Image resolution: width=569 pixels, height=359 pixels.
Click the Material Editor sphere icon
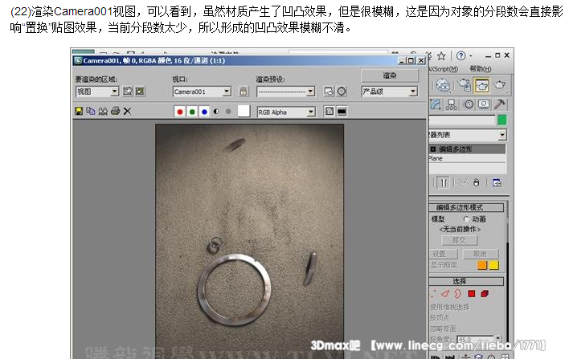click(x=443, y=85)
